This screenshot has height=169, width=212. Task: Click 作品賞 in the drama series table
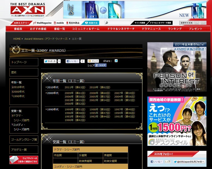(58, 155)
